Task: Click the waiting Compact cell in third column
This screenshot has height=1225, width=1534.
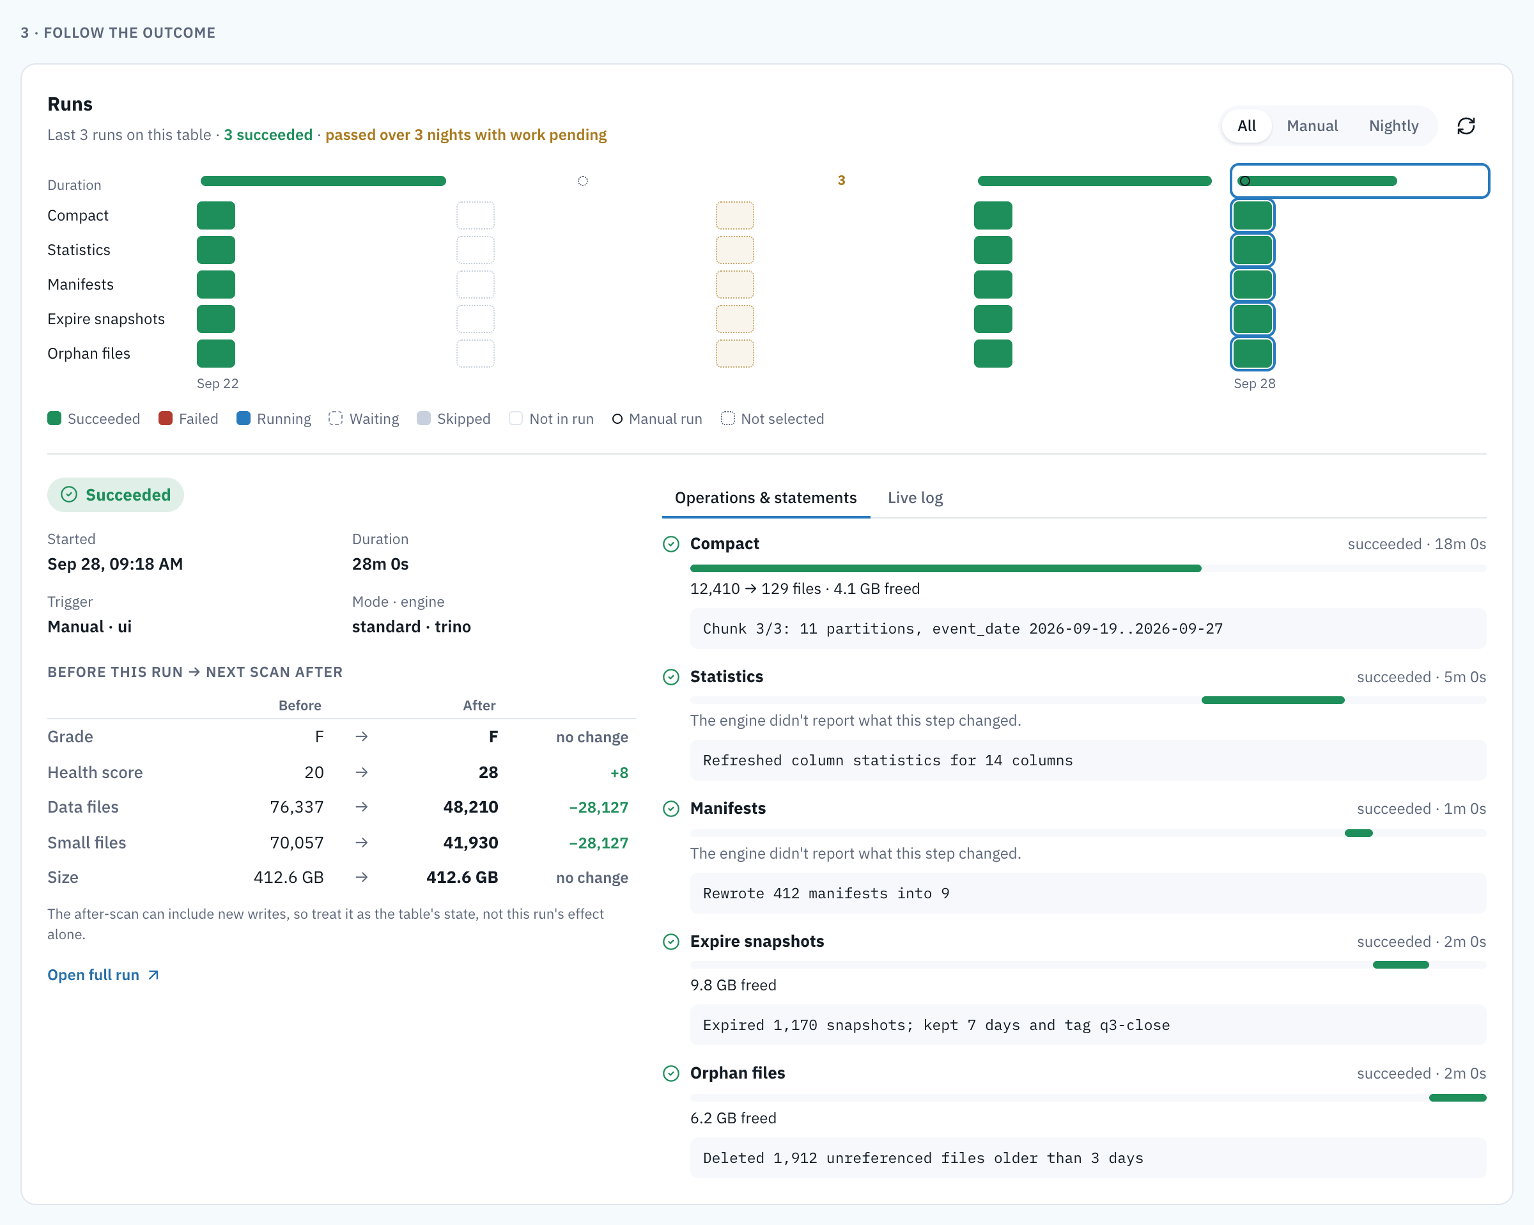Action: coord(734,215)
